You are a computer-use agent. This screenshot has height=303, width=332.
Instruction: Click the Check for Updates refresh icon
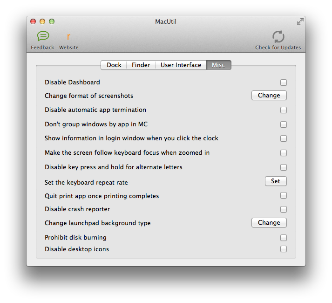coord(278,36)
